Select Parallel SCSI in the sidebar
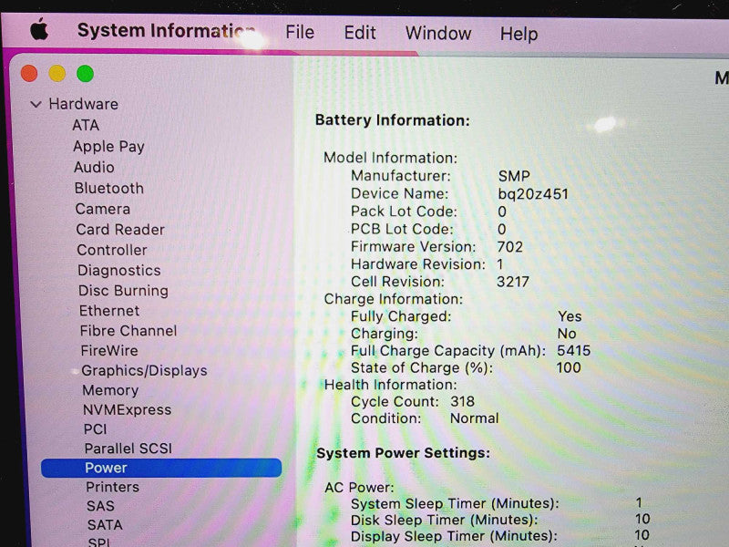The width and height of the screenshot is (729, 547). pyautogui.click(x=128, y=449)
